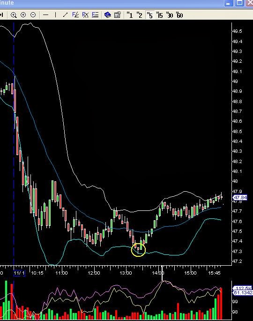Click the 12:00 time axis label
The width and height of the screenshot is (253, 321).
pyautogui.click(x=94, y=273)
